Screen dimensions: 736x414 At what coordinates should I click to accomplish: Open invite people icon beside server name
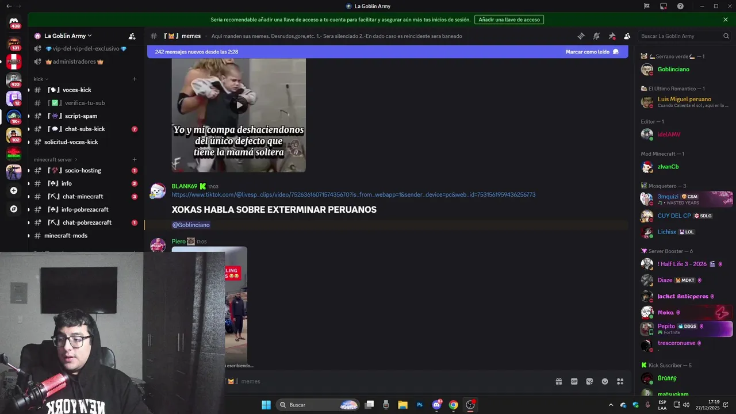tap(132, 36)
